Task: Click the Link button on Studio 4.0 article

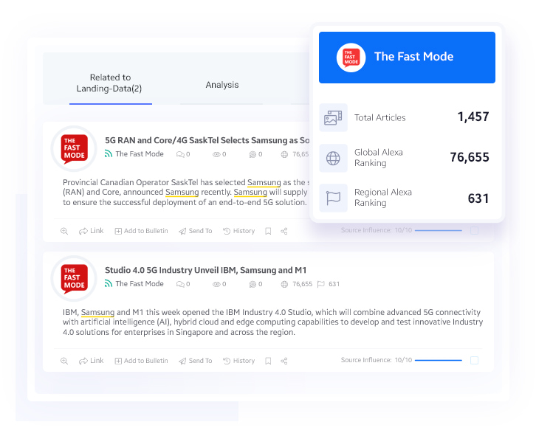Action: 92,361
